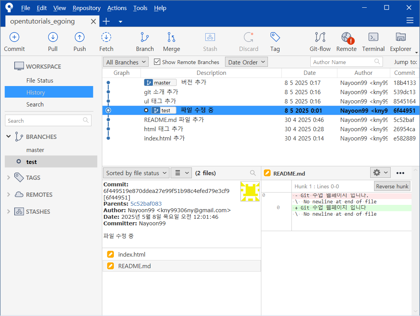Image resolution: width=420 pixels, height=316 pixels.
Task: Open parent commit 5c52baf083 link
Action: (x=146, y=204)
